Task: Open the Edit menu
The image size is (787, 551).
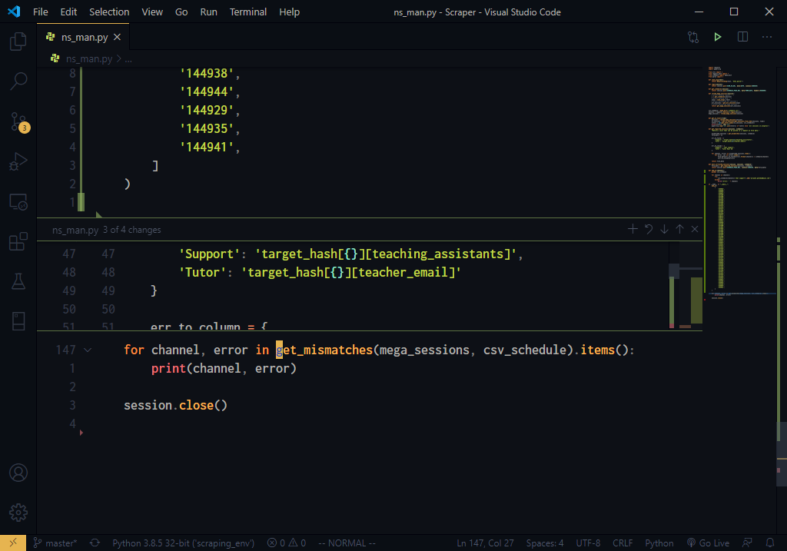Action: pyautogui.click(x=68, y=12)
